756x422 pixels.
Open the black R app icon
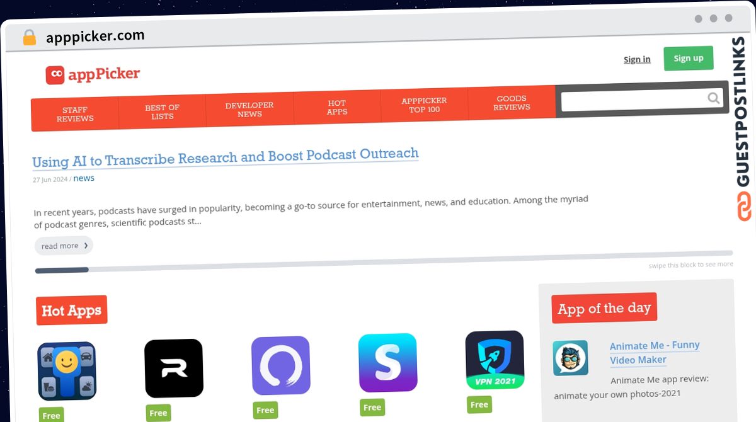click(x=174, y=368)
